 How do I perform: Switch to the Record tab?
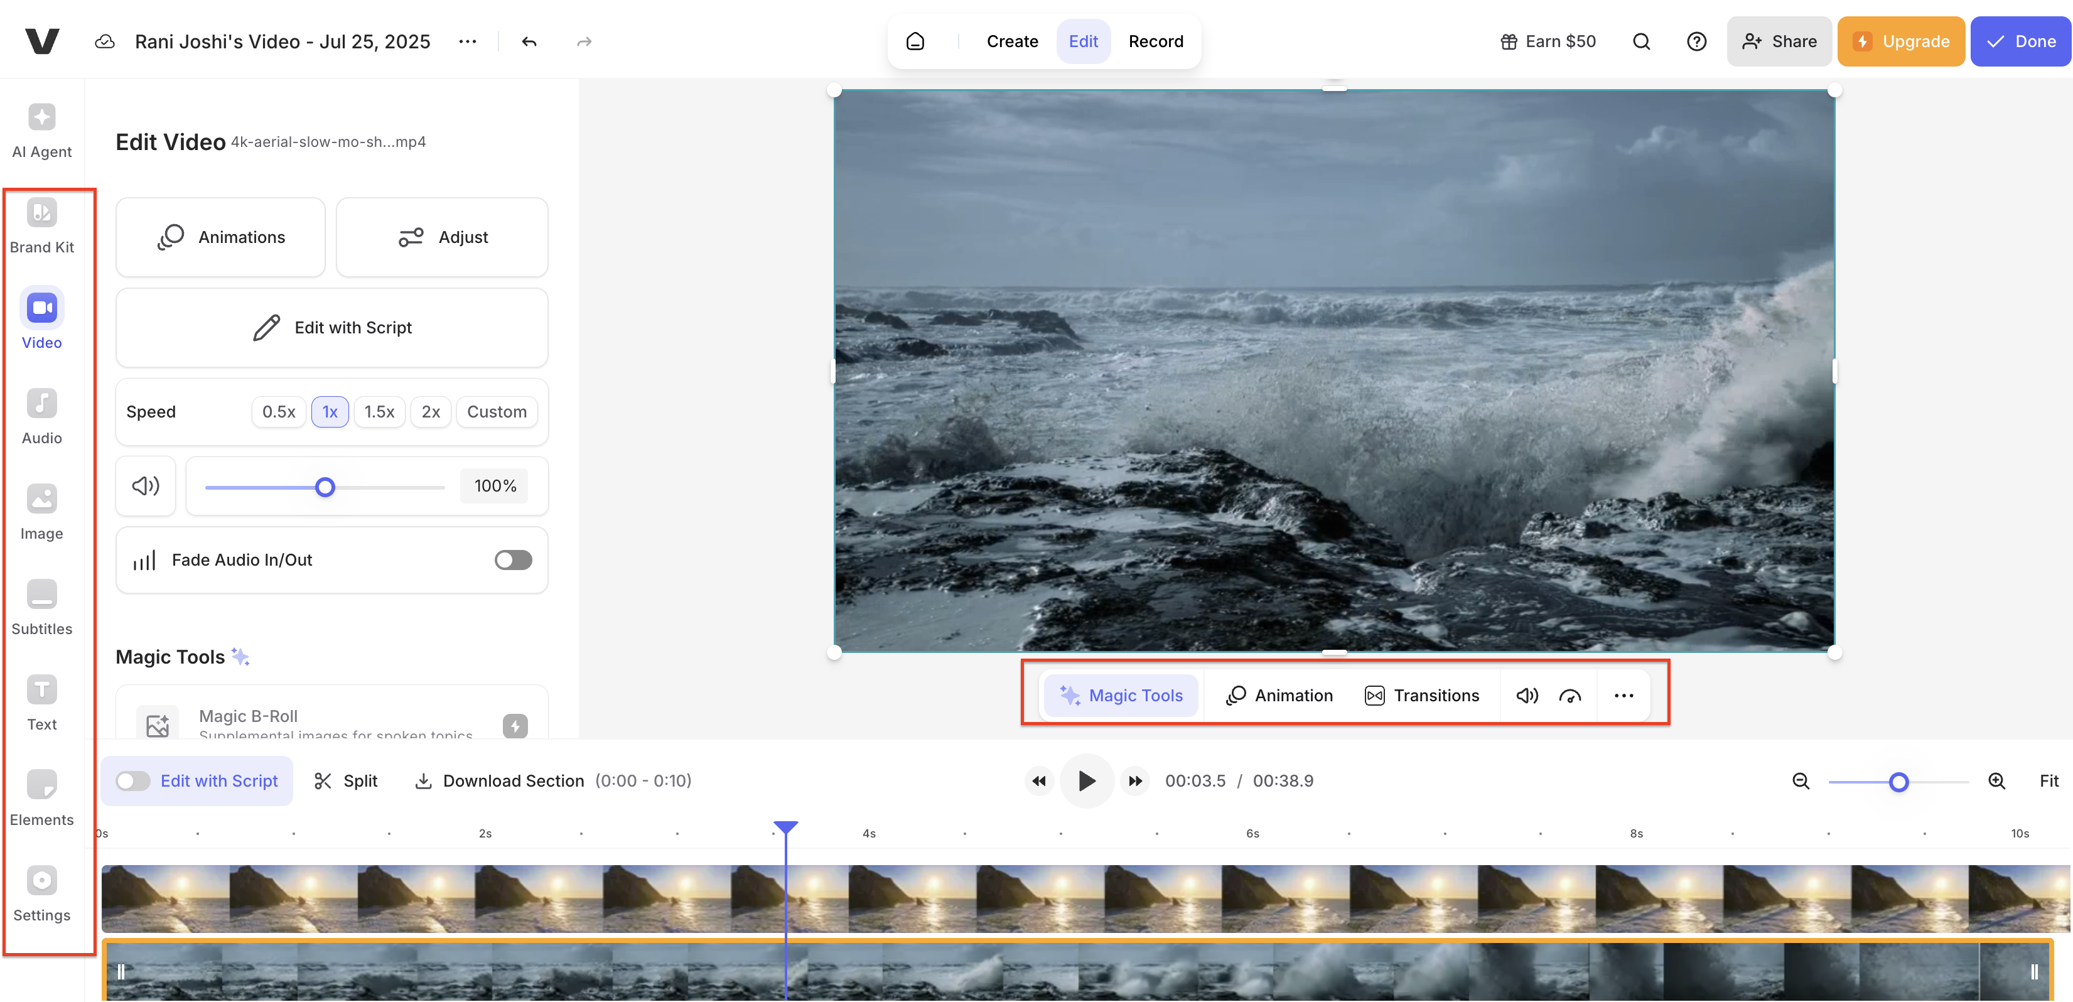point(1156,42)
